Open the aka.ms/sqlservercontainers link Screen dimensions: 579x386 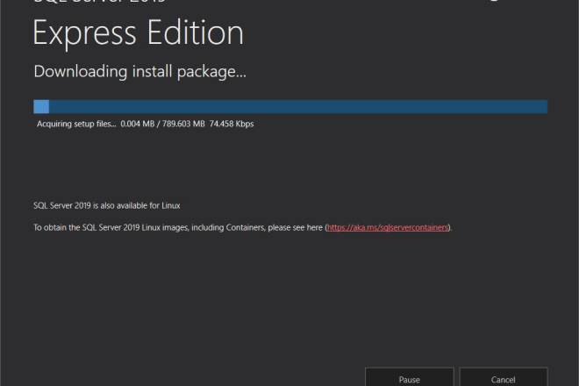[389, 227]
